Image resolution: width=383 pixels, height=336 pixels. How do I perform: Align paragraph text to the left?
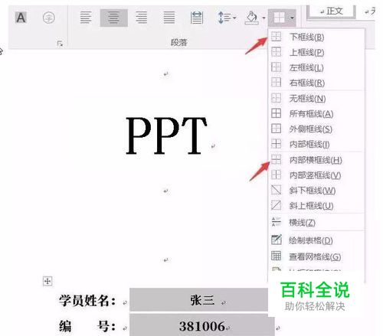tap(86, 18)
